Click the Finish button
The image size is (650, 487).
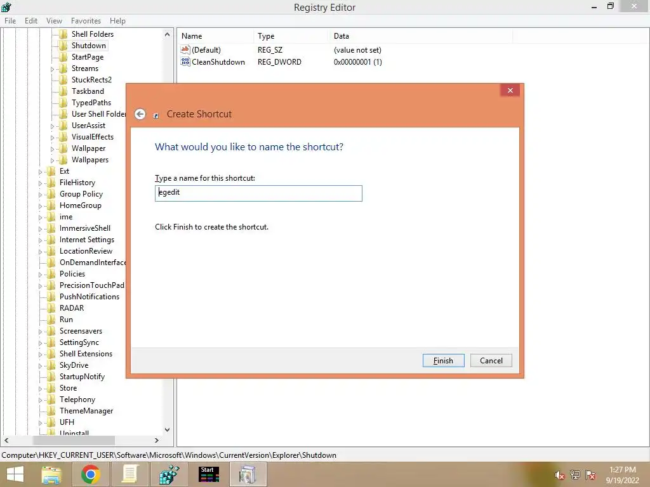(443, 361)
